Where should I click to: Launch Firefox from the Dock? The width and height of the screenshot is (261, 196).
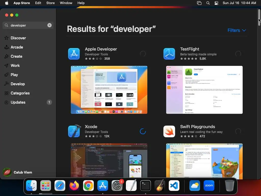(x=74, y=186)
